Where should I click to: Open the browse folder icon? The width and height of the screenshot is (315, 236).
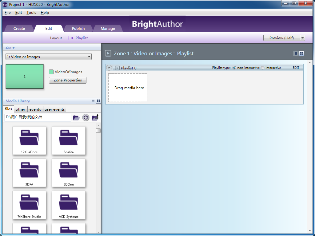coord(76,118)
